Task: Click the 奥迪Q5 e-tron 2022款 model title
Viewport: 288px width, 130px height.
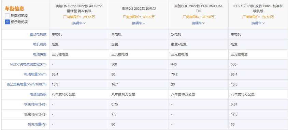Action: pos(79,9)
